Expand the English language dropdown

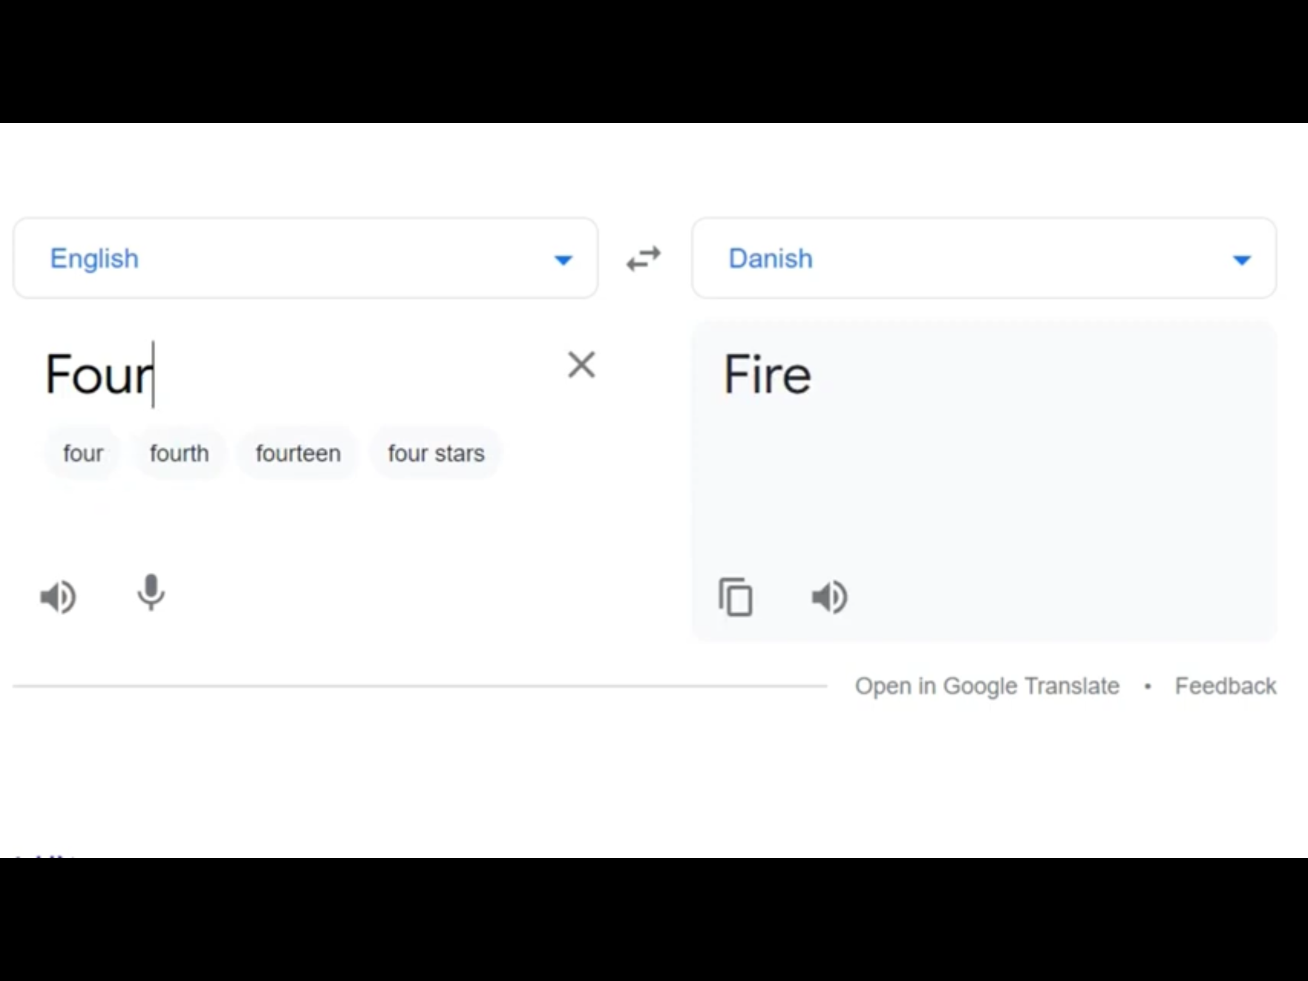[x=563, y=259]
